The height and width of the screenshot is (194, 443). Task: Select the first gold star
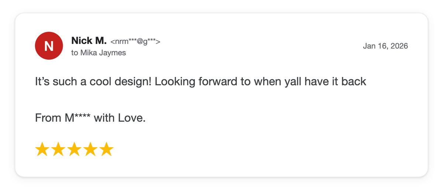pyautogui.click(x=42, y=149)
